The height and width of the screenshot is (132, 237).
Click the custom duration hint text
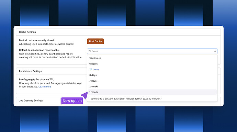pyautogui.click(x=125, y=99)
